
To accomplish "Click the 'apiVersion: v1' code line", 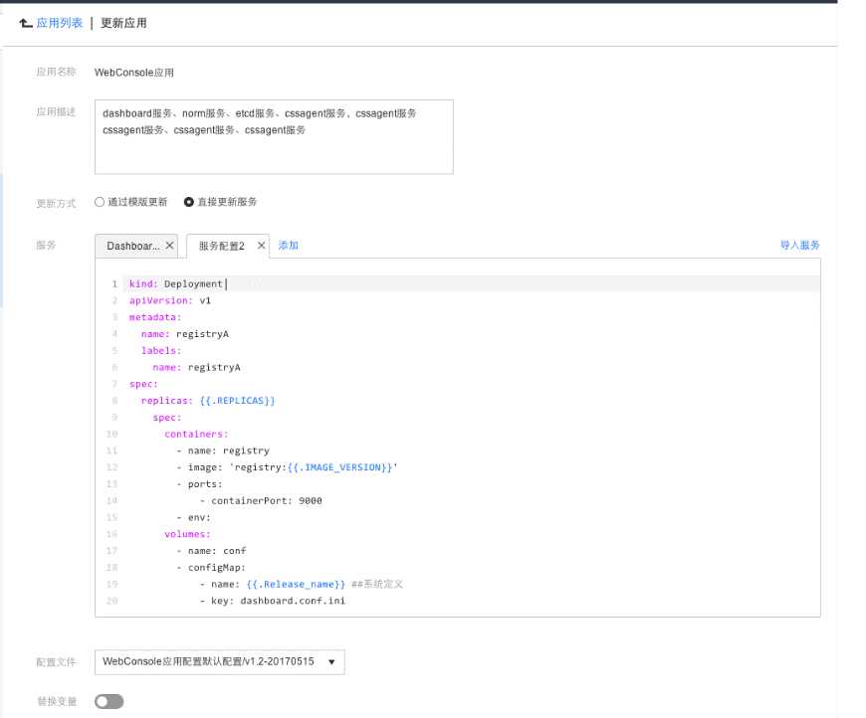I will [x=170, y=300].
